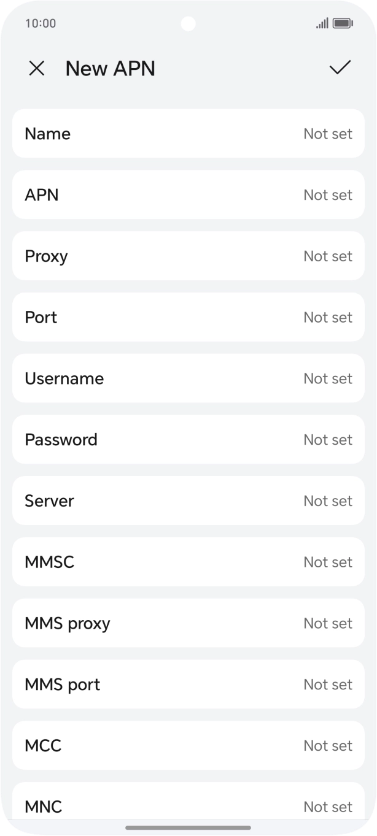Open the MMS proxy setting
This screenshot has height=836, width=377.
tap(188, 623)
